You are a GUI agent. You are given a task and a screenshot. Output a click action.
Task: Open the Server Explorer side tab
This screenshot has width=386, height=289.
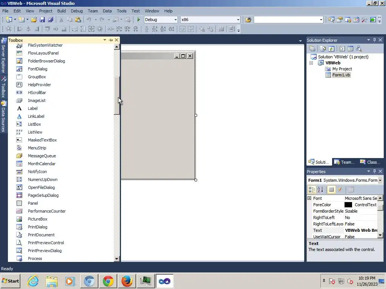pos(3,56)
